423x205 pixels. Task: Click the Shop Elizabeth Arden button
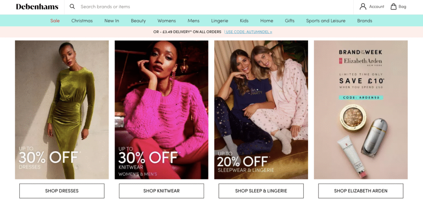coord(361,191)
